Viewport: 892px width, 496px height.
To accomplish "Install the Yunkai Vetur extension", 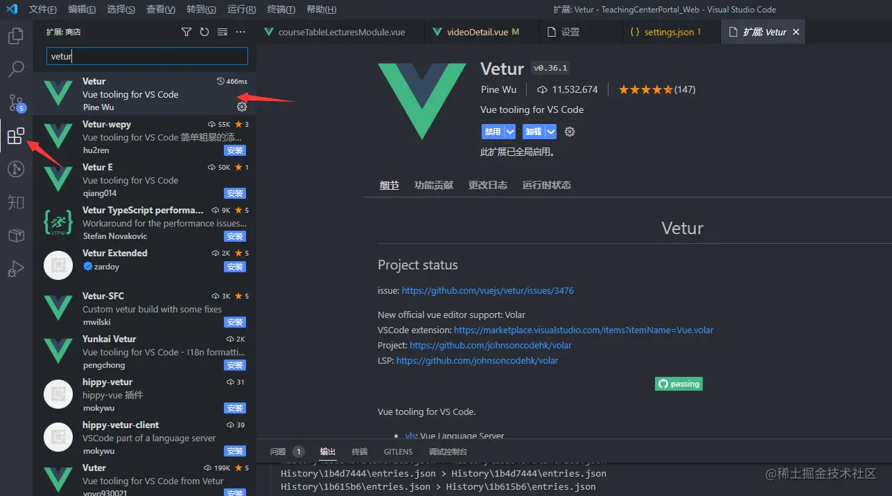I will coord(235,365).
